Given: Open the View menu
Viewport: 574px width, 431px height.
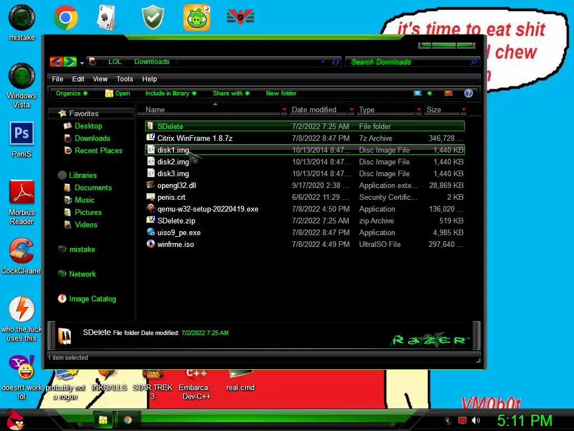Looking at the screenshot, I should coord(100,79).
